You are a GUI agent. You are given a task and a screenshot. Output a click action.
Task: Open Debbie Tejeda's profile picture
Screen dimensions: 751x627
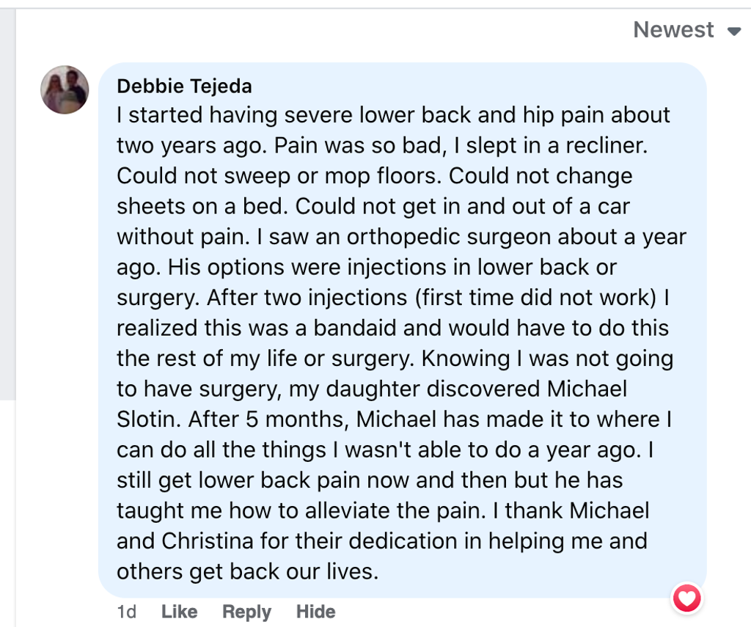coord(65,89)
